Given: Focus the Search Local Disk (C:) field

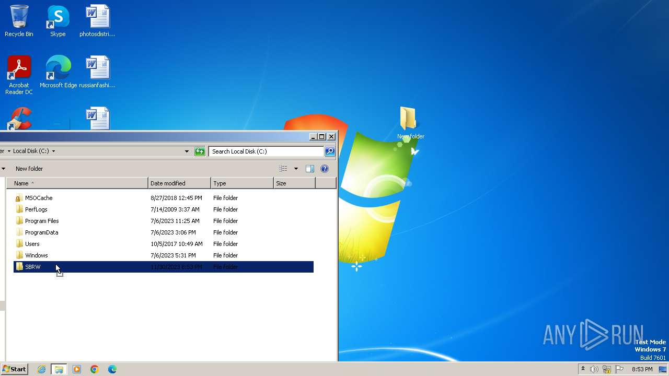Looking at the screenshot, I should click(x=267, y=151).
